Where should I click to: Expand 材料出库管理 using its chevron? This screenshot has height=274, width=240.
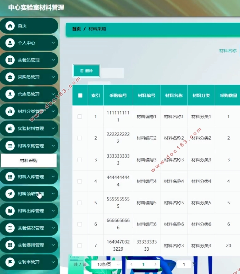click(53, 211)
